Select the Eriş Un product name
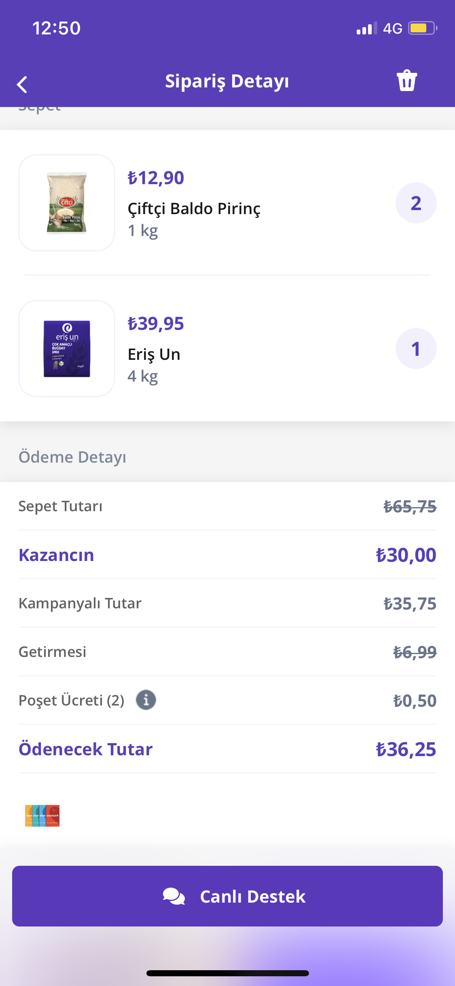455x986 pixels. [154, 355]
